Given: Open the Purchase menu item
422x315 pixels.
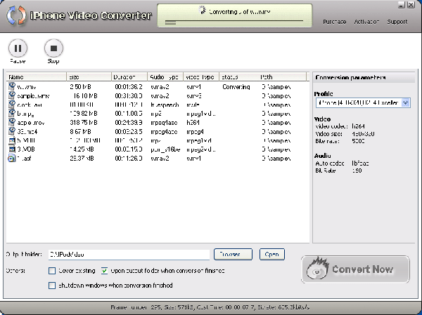Looking at the screenshot, I should [334, 22].
